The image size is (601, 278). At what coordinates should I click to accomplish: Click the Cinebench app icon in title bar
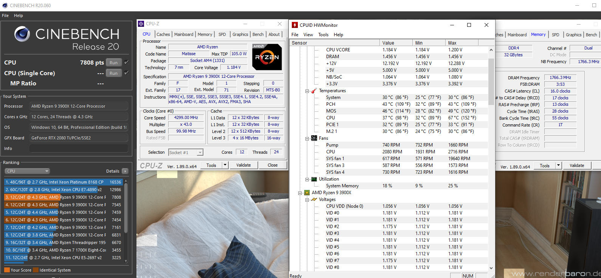tap(5, 5)
